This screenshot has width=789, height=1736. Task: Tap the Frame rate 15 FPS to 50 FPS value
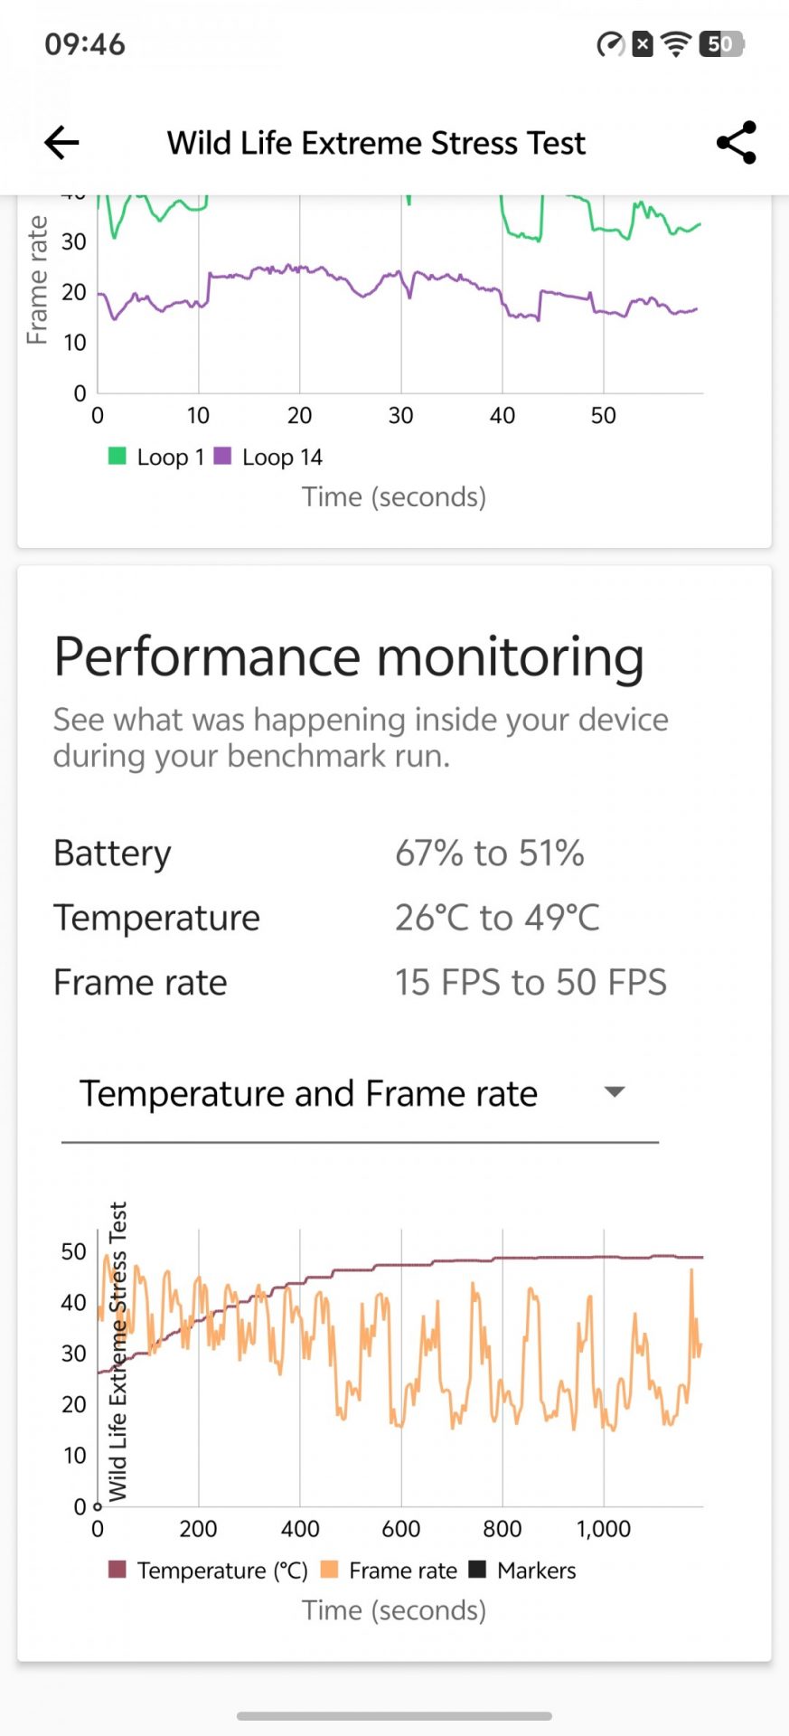pyautogui.click(x=531, y=983)
